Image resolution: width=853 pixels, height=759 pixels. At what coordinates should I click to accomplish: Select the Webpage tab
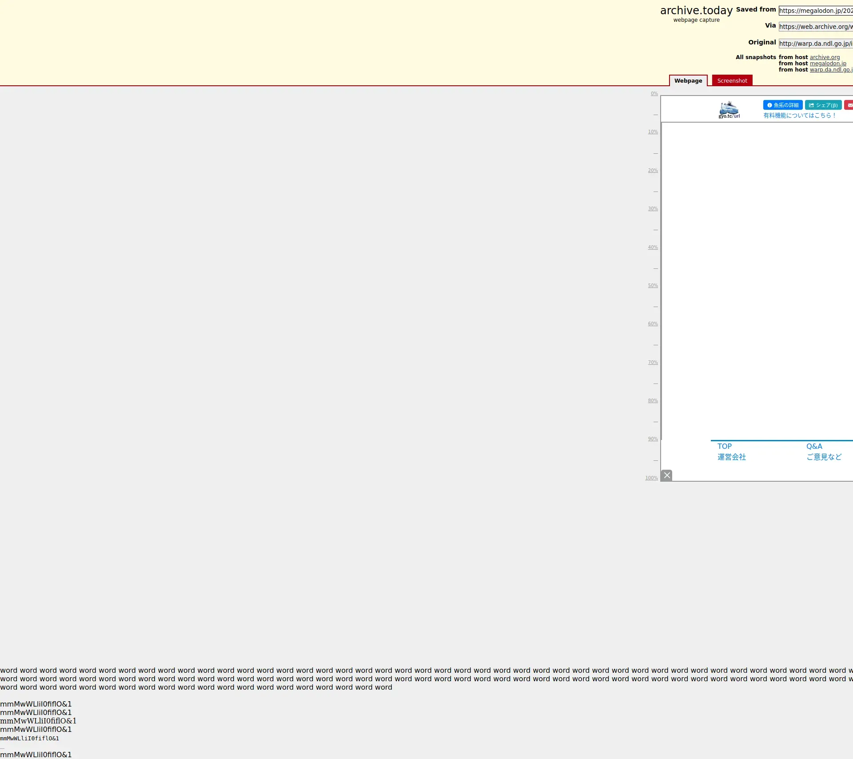click(x=688, y=80)
